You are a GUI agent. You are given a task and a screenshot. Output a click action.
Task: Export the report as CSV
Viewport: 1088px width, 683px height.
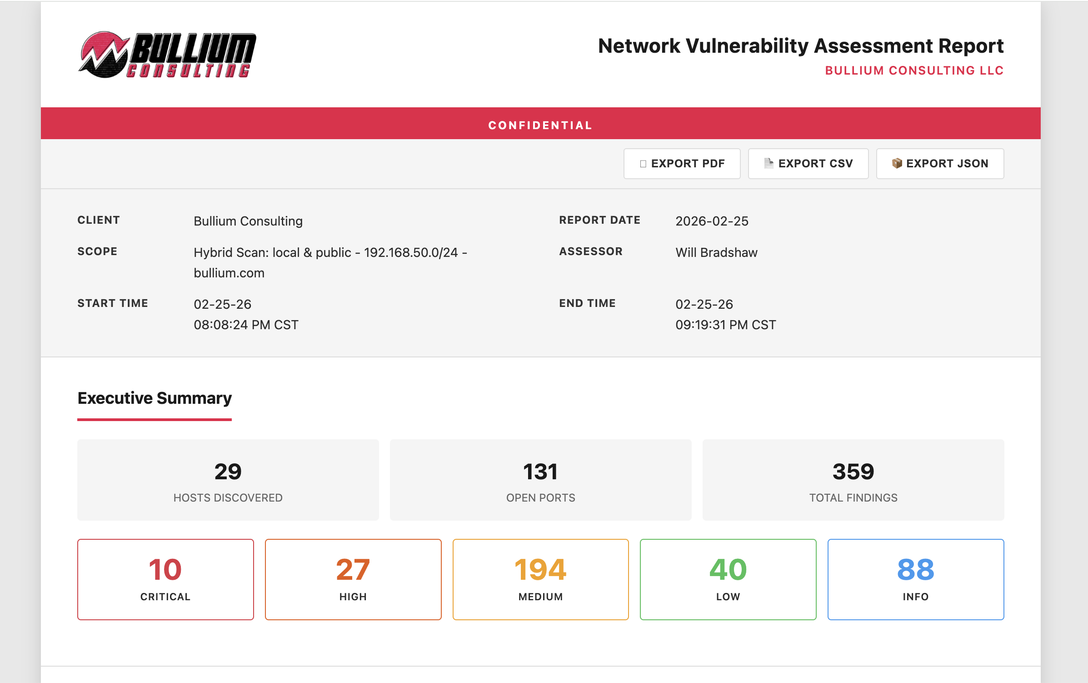pos(808,163)
